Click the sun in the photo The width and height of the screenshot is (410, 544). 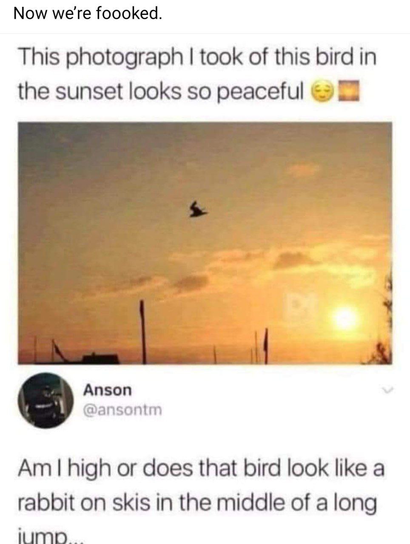pyautogui.click(x=345, y=318)
